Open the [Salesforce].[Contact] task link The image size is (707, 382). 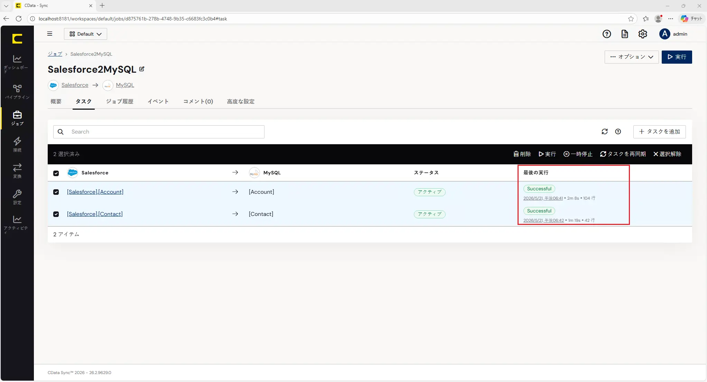tap(95, 214)
